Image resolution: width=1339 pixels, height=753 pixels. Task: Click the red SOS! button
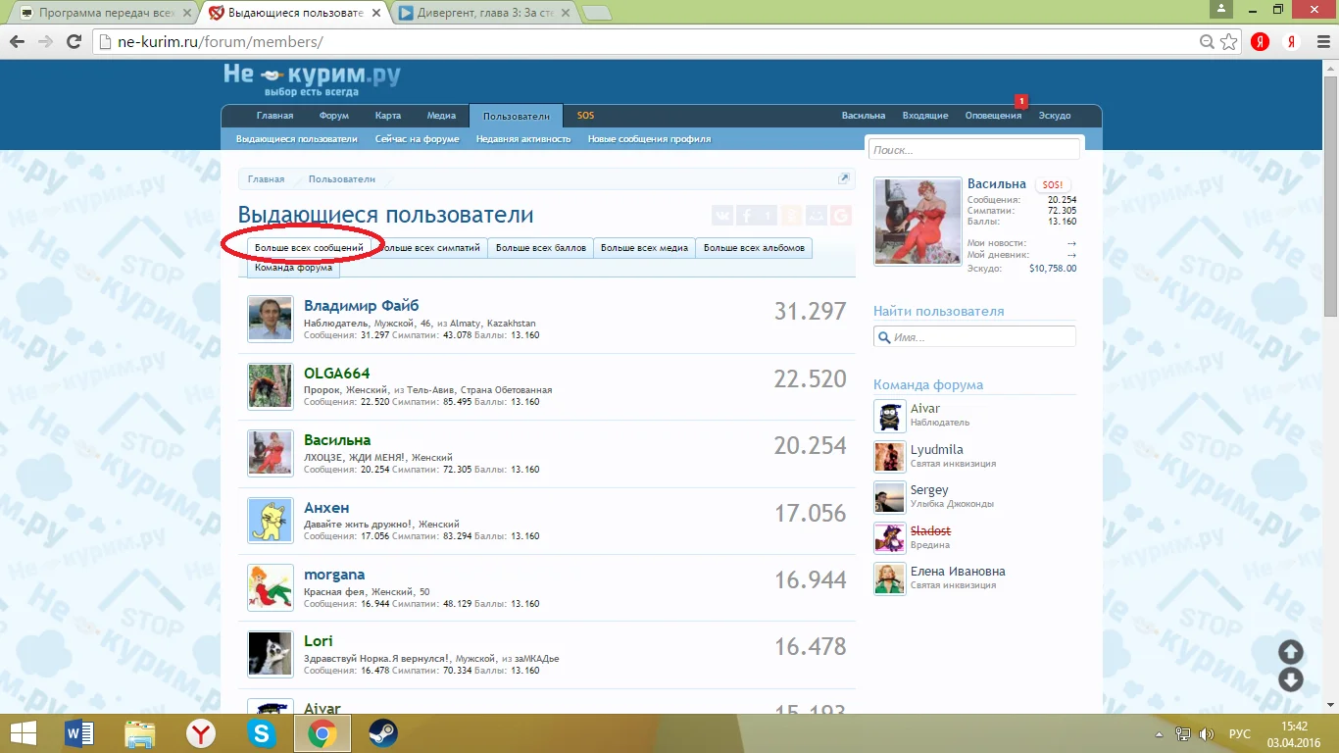point(1052,184)
